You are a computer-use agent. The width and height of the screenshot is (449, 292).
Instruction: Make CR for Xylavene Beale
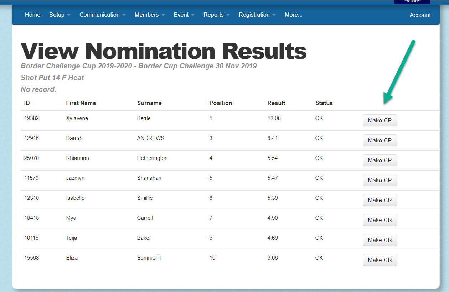click(380, 120)
